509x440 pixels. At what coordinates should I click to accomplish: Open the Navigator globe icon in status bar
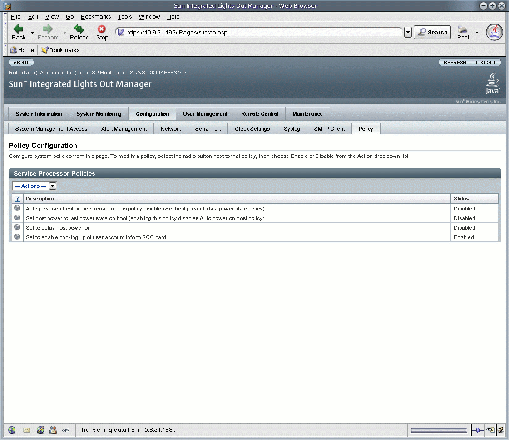12,430
